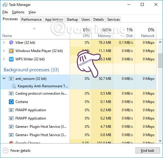Switch to the Performance tab

pyautogui.click(x=31, y=20)
